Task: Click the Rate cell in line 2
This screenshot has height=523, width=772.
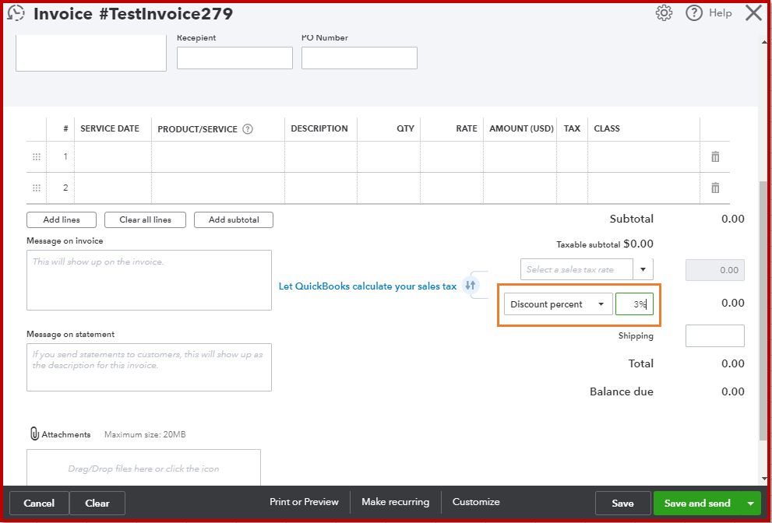Action: tap(452, 188)
